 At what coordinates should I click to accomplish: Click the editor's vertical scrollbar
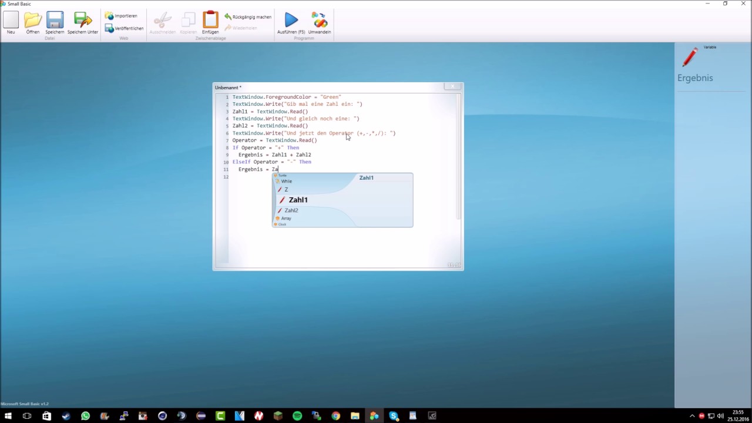458,156
